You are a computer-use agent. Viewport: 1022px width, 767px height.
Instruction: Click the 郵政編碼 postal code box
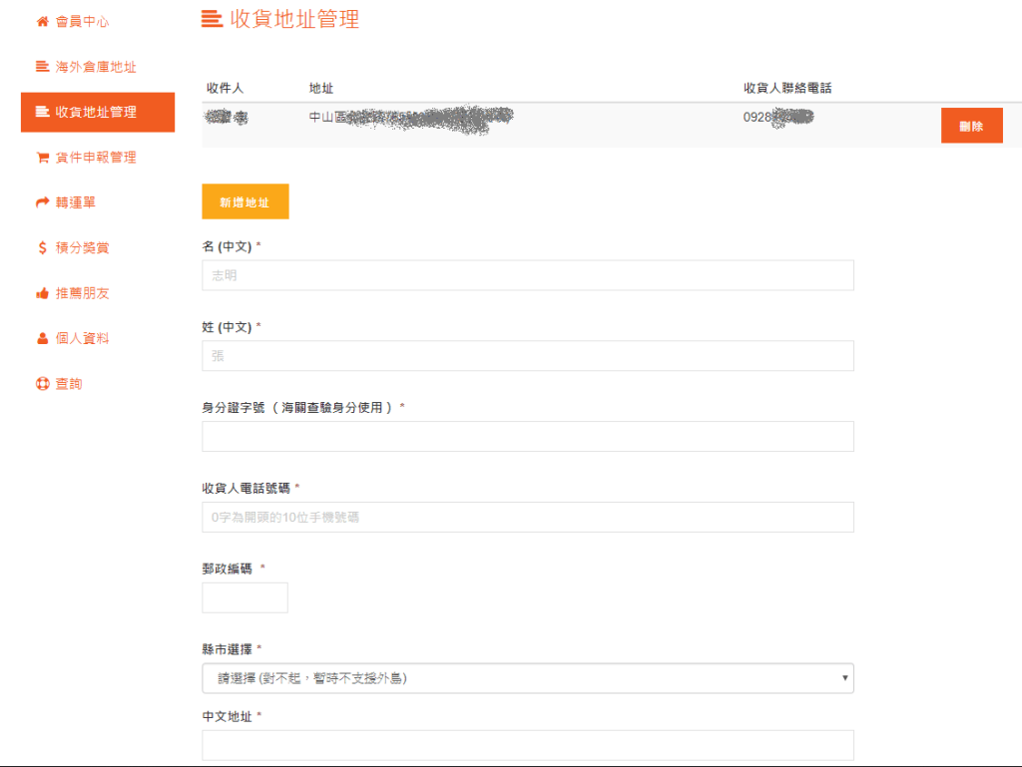(x=245, y=597)
